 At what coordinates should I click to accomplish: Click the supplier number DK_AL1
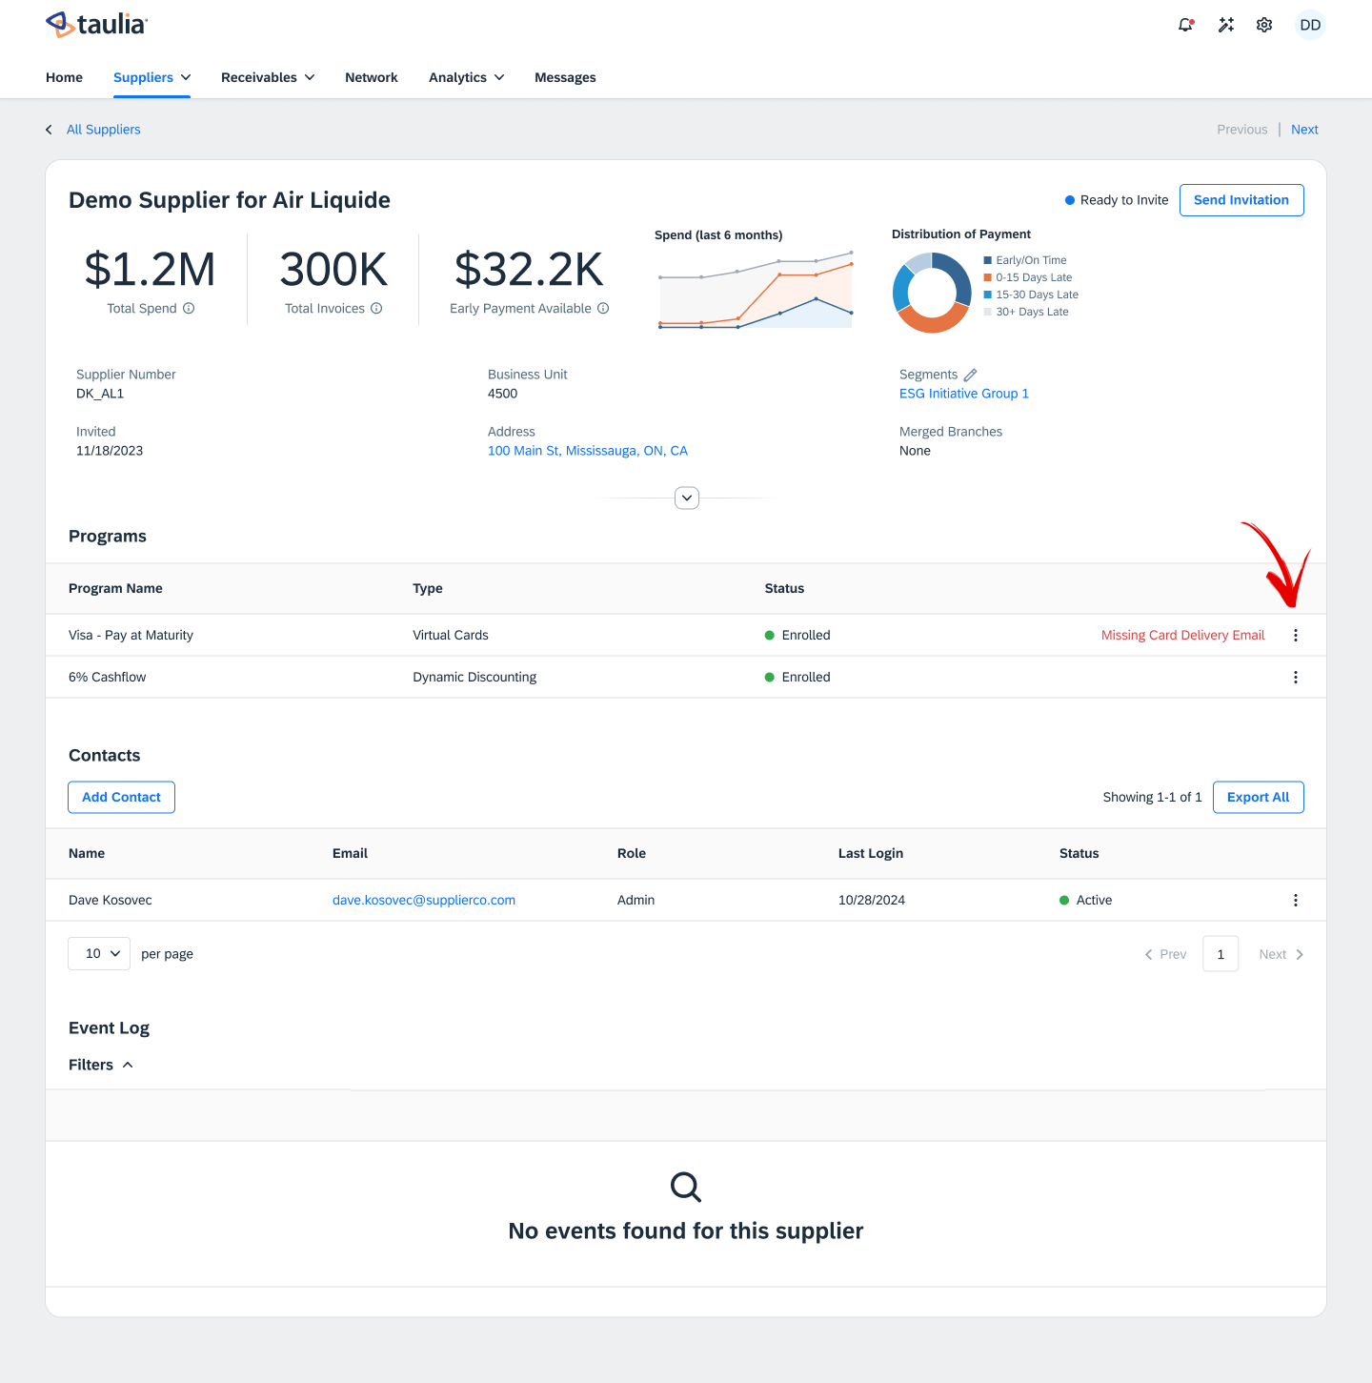(x=100, y=394)
